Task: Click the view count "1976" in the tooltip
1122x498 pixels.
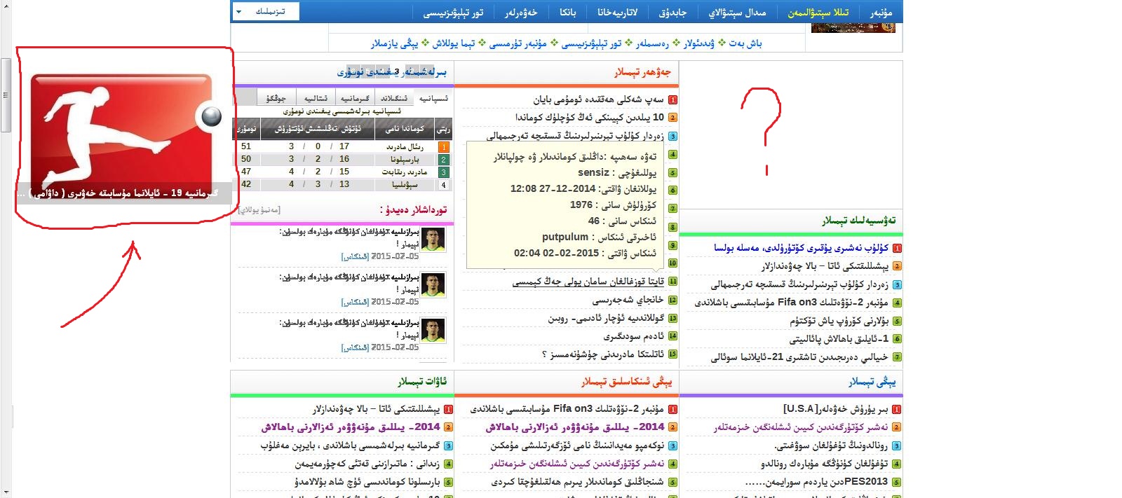Action: tap(581, 205)
